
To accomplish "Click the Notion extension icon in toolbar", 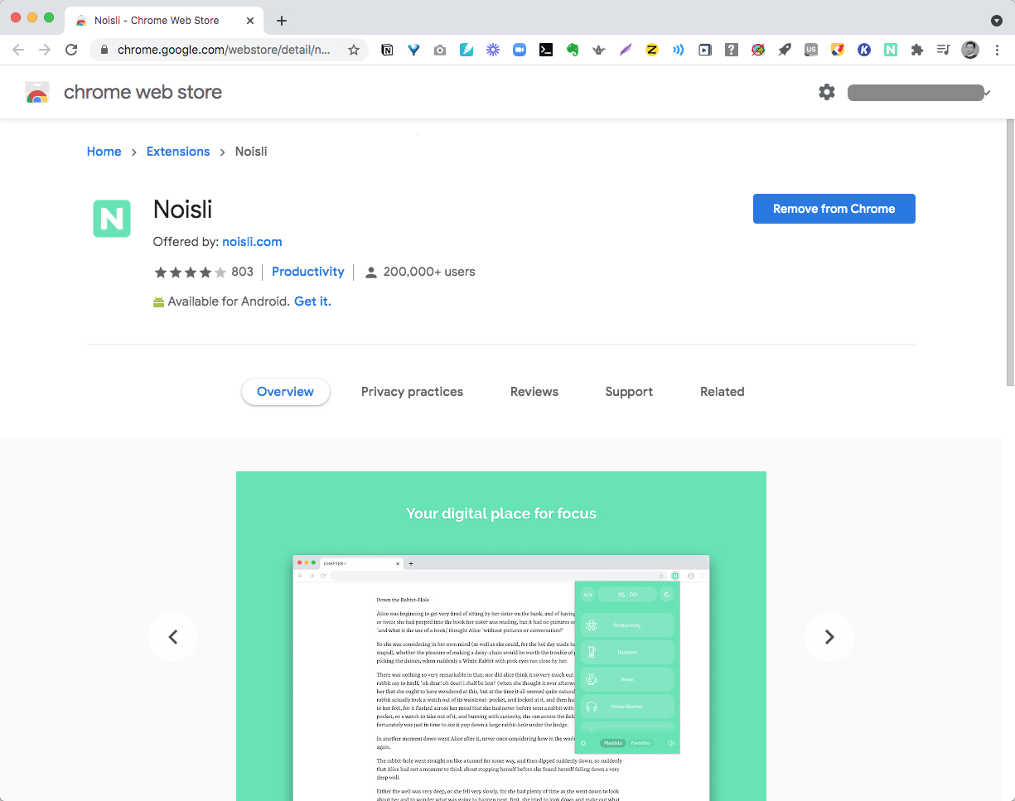I will [387, 50].
